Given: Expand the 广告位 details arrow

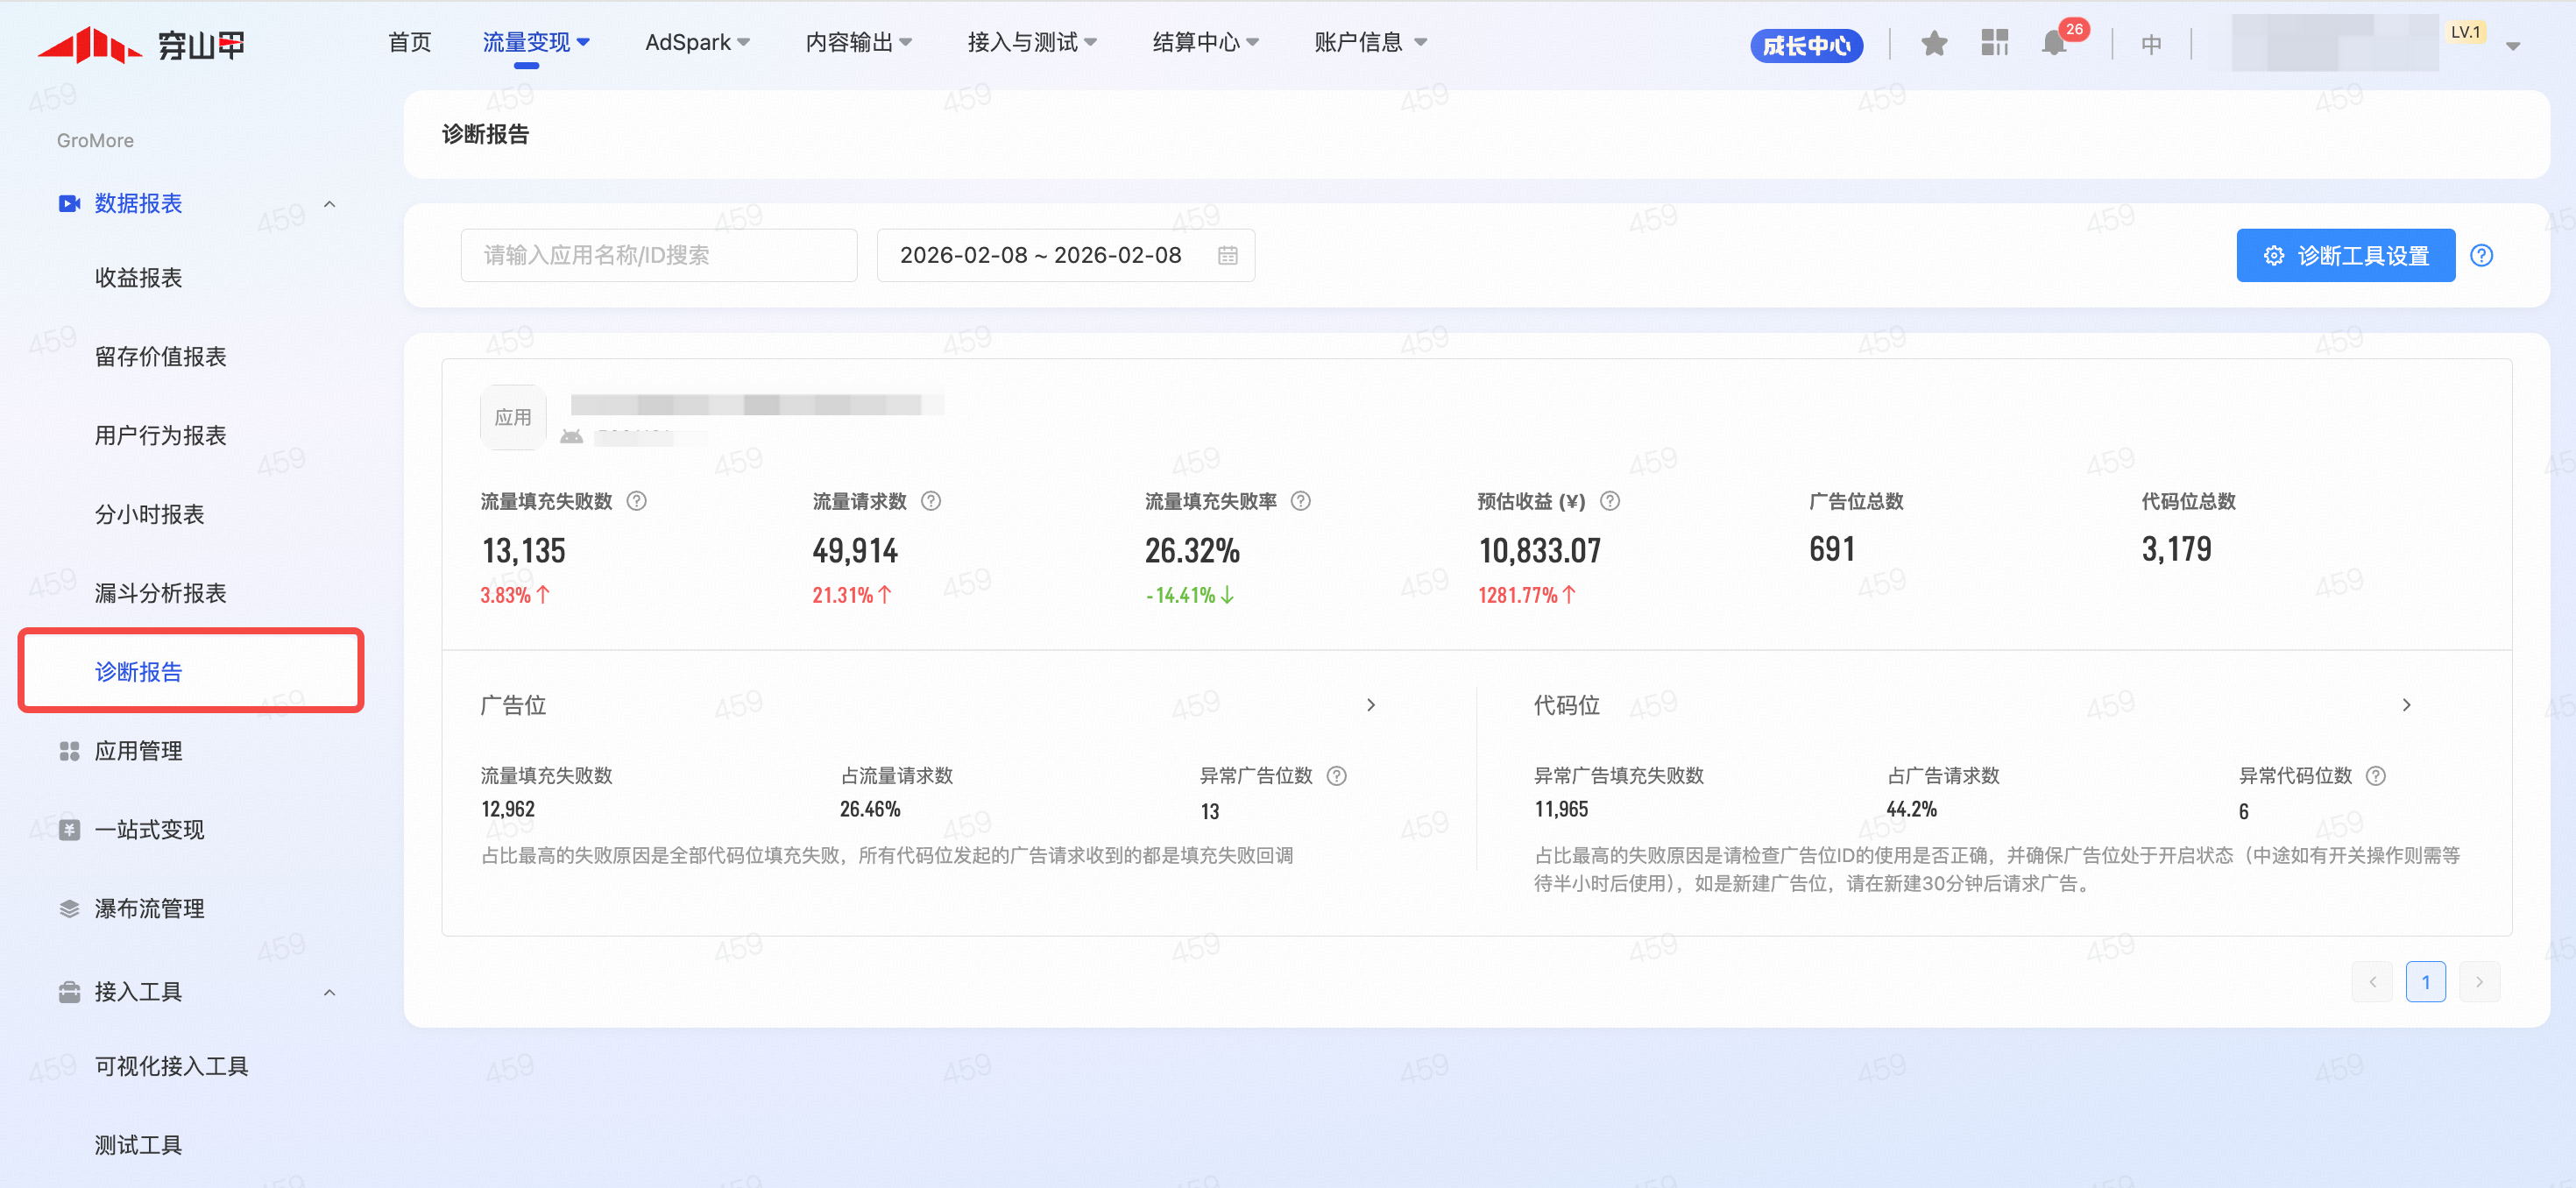Looking at the screenshot, I should pyautogui.click(x=1371, y=705).
